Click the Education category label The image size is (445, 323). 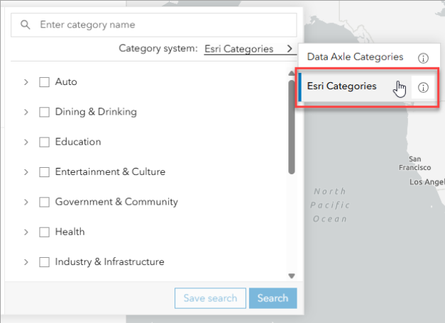pyautogui.click(x=78, y=142)
